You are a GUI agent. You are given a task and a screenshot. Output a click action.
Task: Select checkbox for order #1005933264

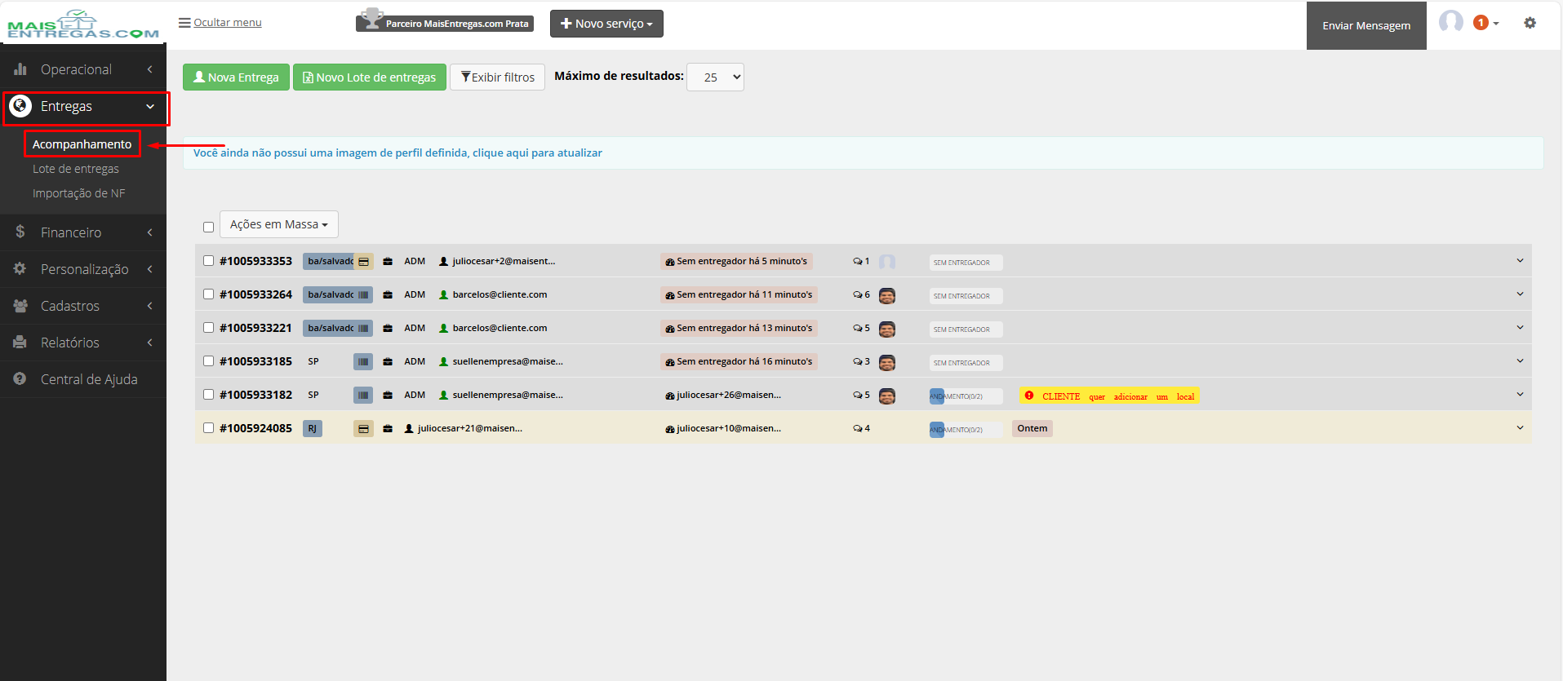(x=208, y=294)
